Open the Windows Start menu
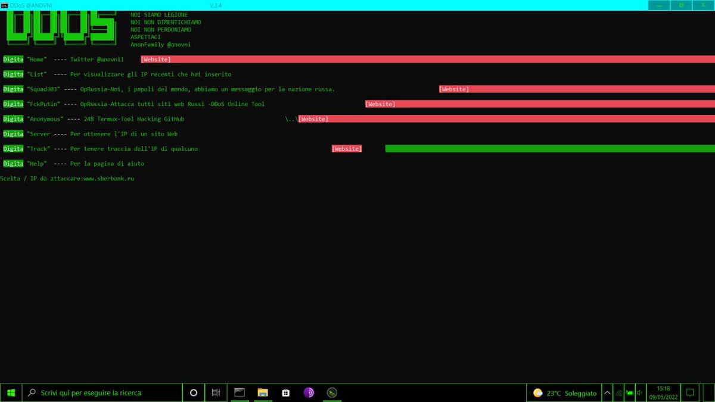715x402 pixels. (11, 393)
